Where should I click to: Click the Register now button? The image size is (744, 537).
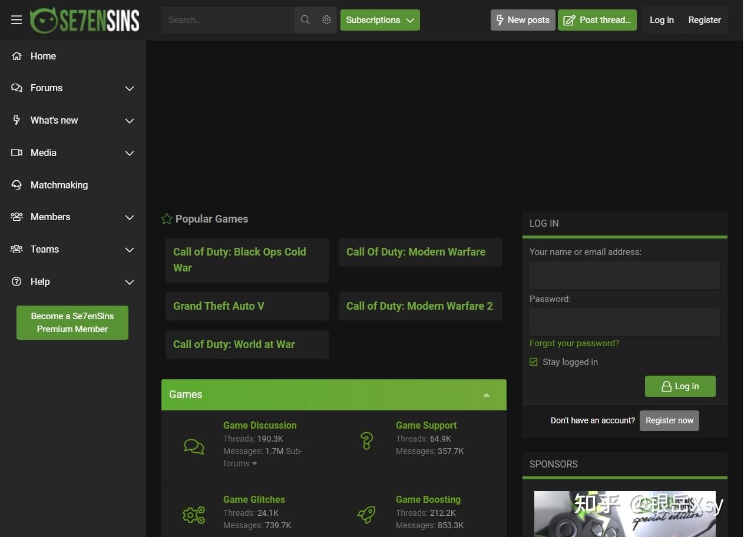click(x=669, y=420)
